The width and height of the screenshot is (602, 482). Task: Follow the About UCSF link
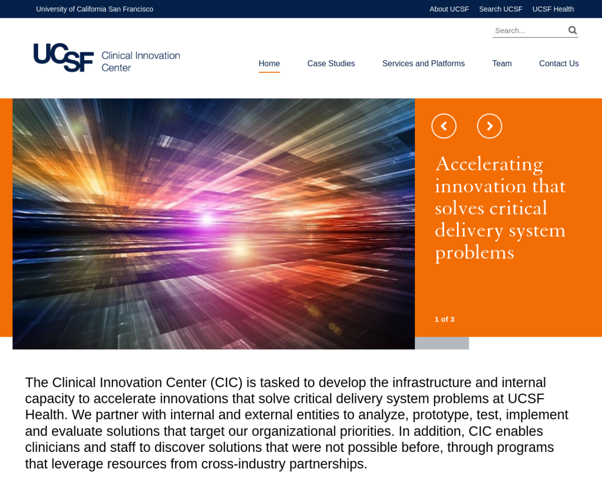pos(449,9)
